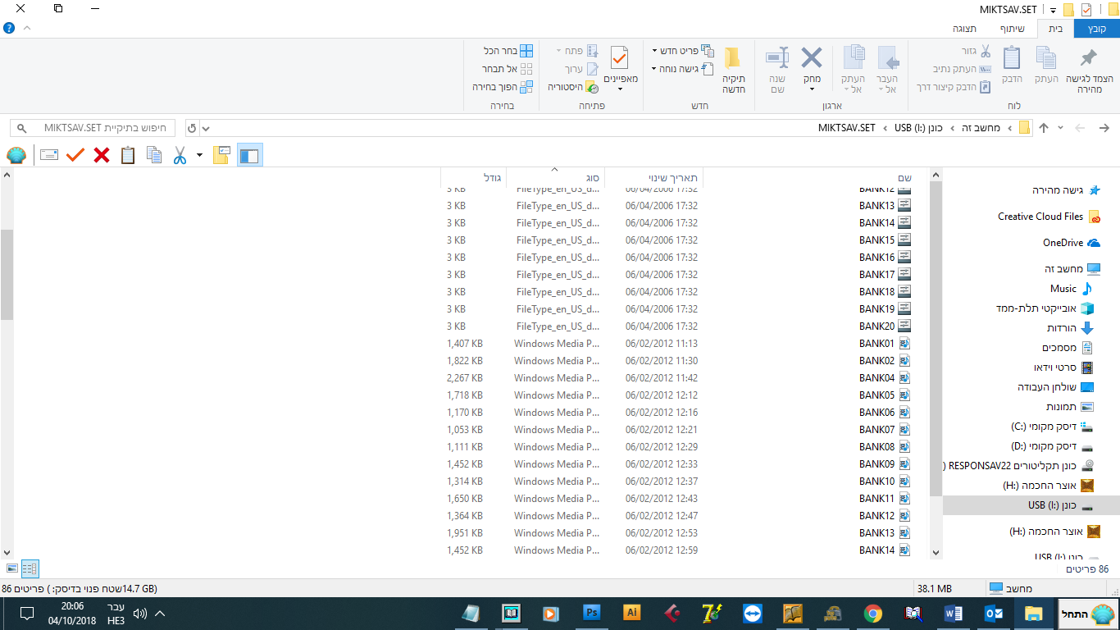The image size is (1120, 630).
Task: Open Outlook from the taskbar
Action: [993, 613]
